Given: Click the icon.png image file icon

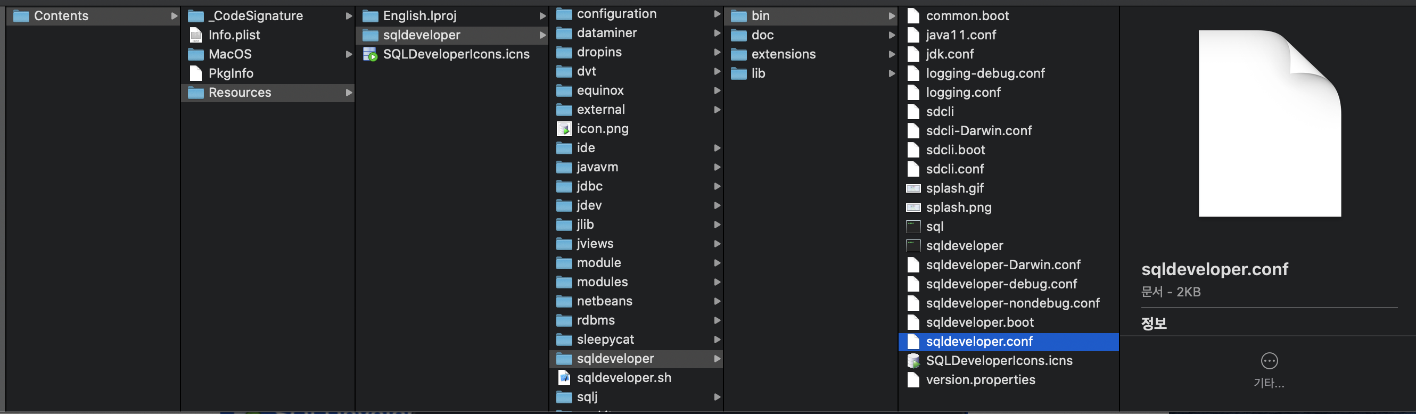Looking at the screenshot, I should click(x=564, y=129).
